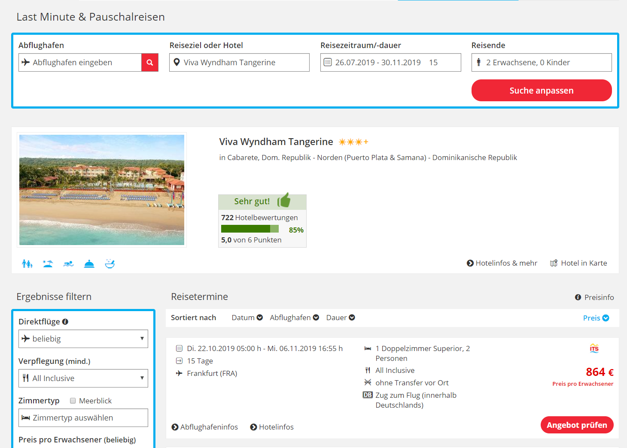Image resolution: width=627 pixels, height=448 pixels.
Task: Click the family amenity icon under hotel photo
Action: coord(27,263)
